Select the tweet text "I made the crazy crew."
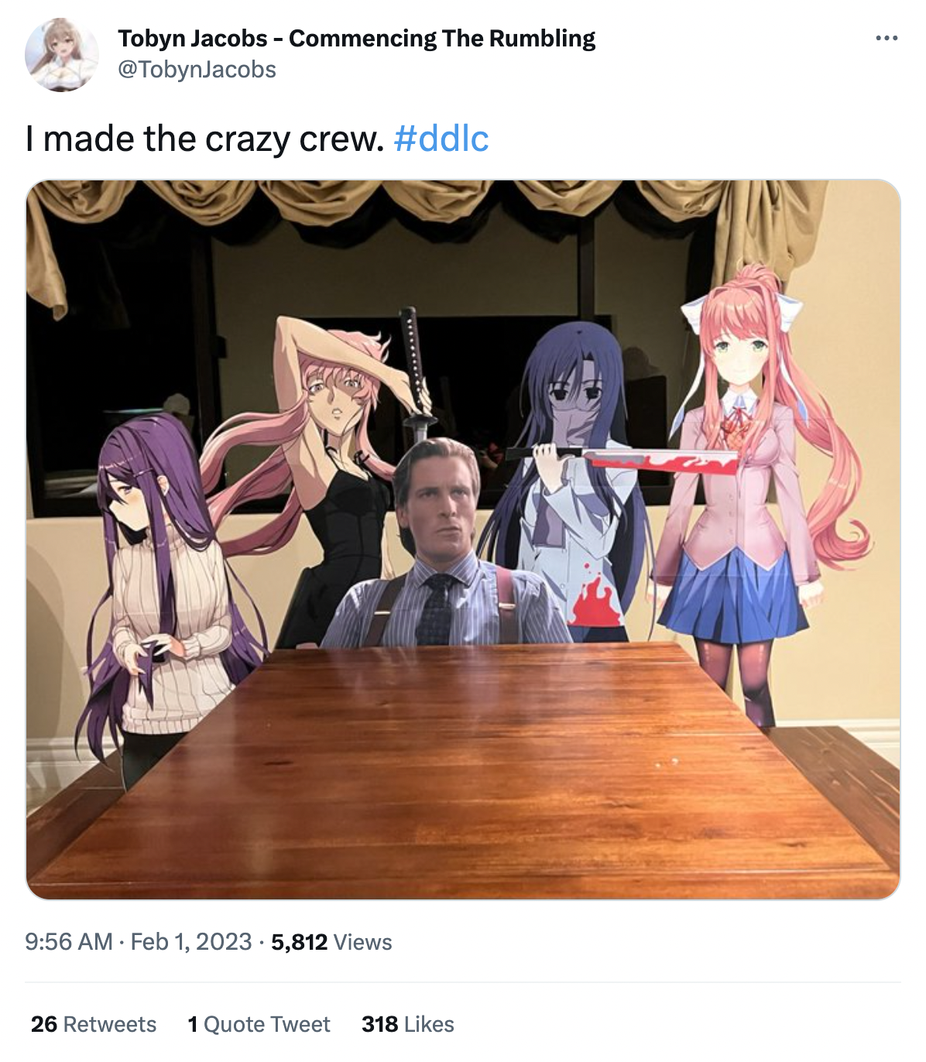 [204, 139]
